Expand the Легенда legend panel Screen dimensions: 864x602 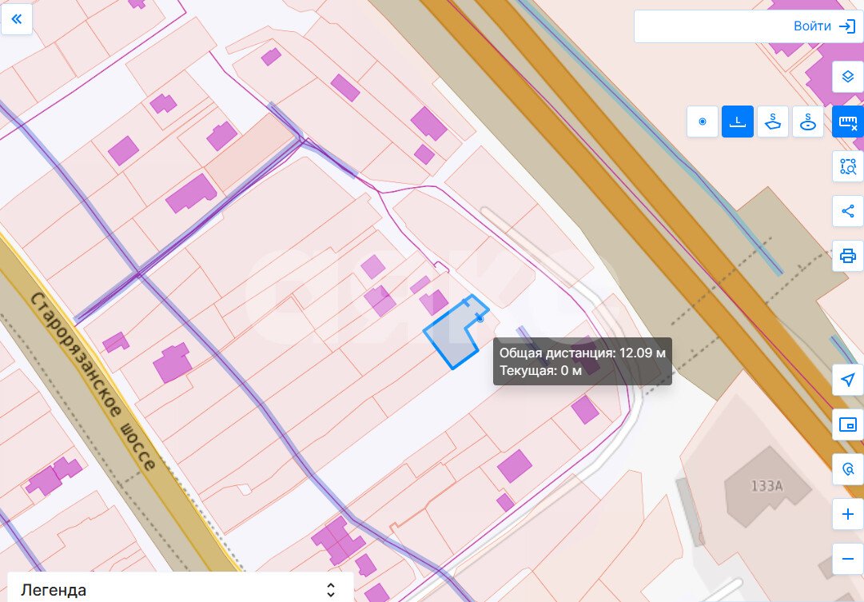(180, 589)
